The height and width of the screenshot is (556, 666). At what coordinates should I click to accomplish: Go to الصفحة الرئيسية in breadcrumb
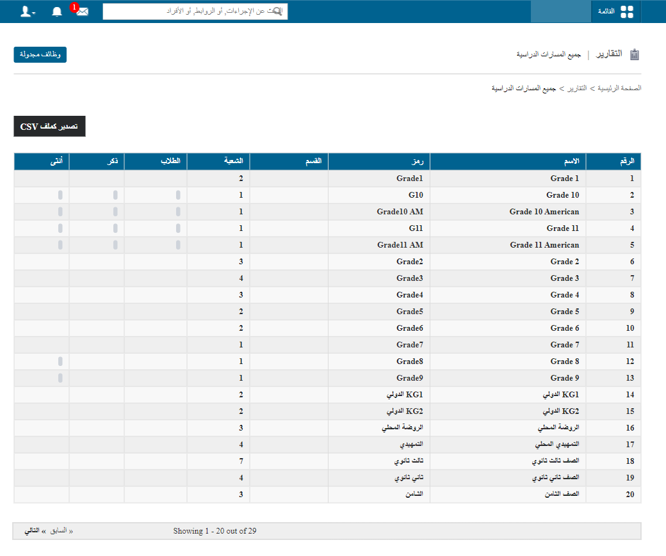click(x=619, y=88)
